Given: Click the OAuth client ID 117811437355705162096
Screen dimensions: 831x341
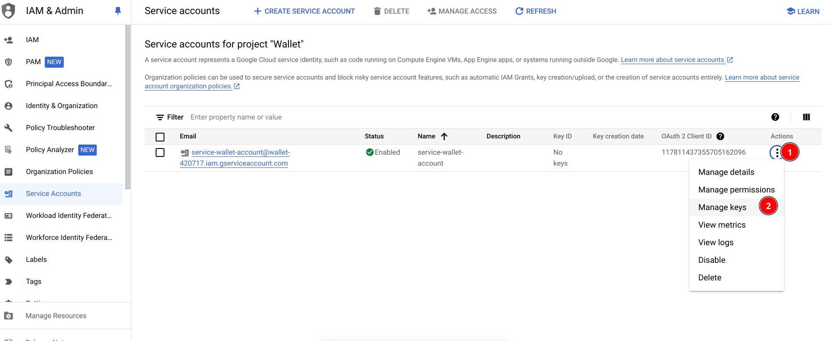Looking at the screenshot, I should click(703, 152).
